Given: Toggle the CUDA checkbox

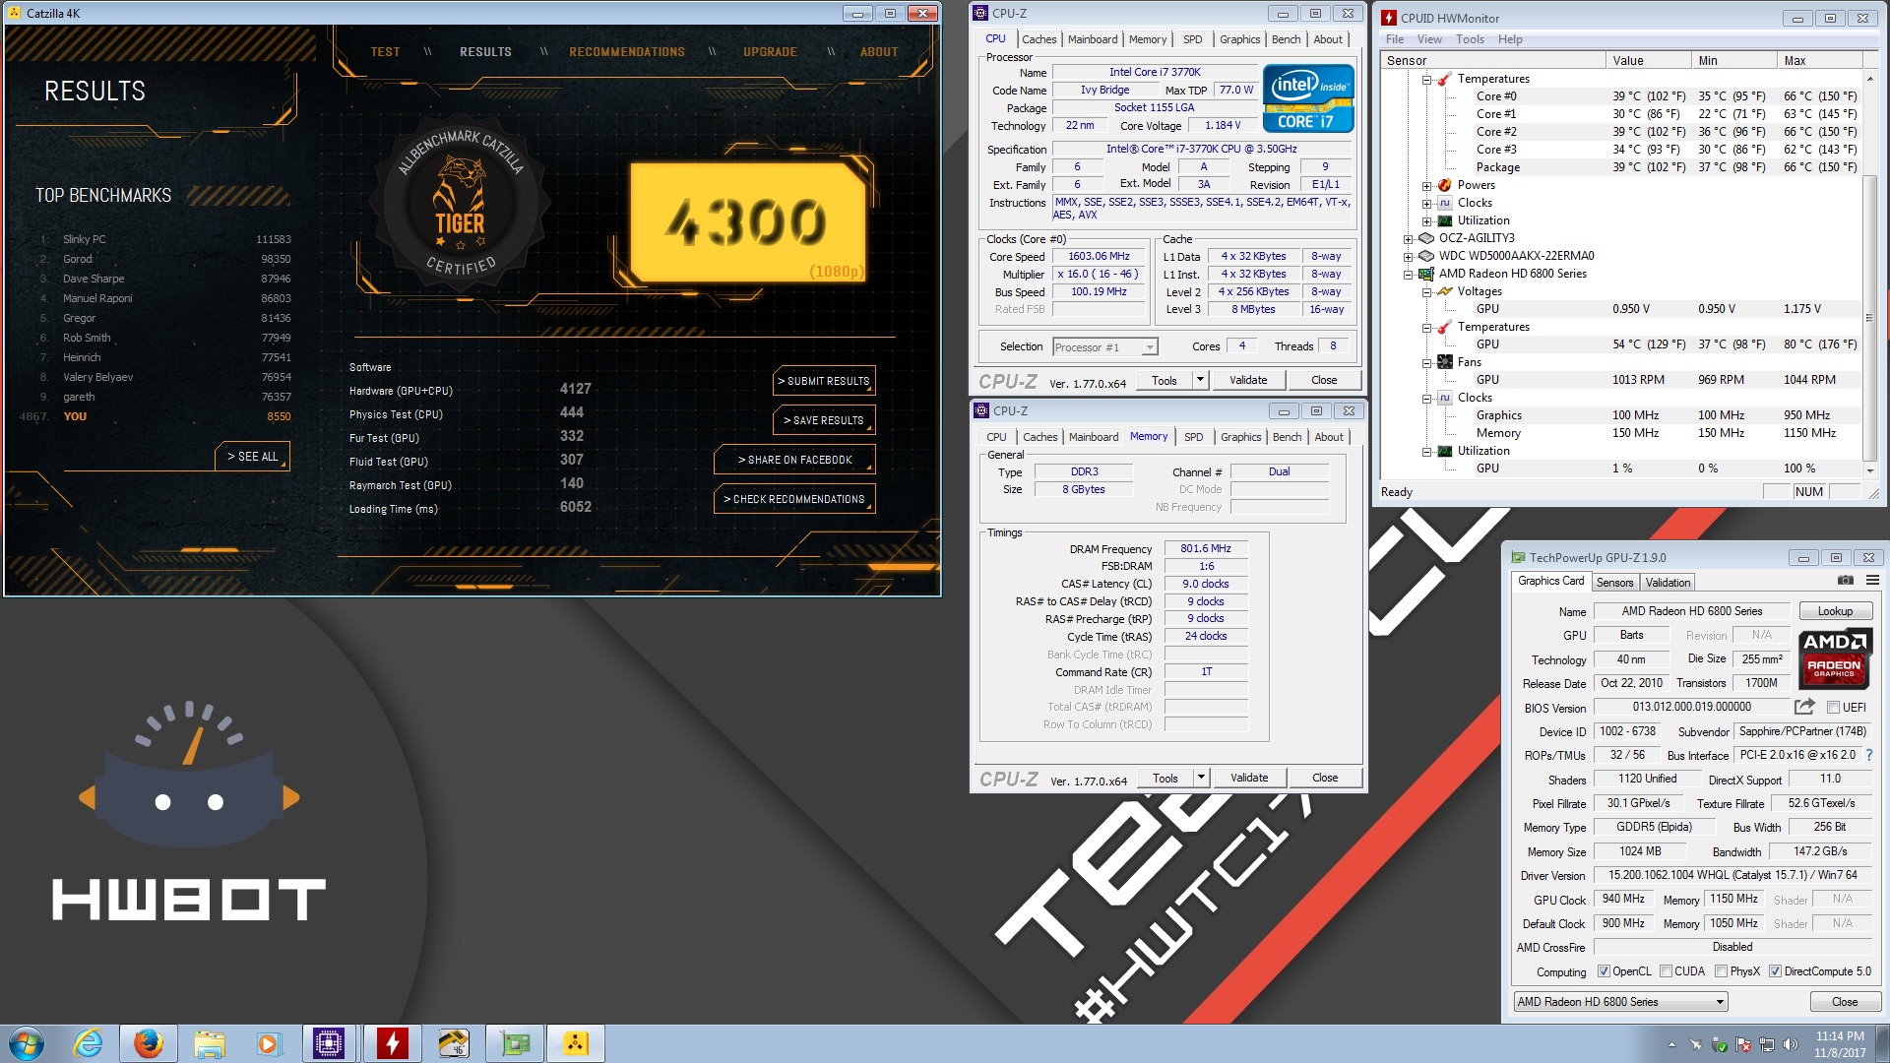Looking at the screenshot, I should [1666, 971].
